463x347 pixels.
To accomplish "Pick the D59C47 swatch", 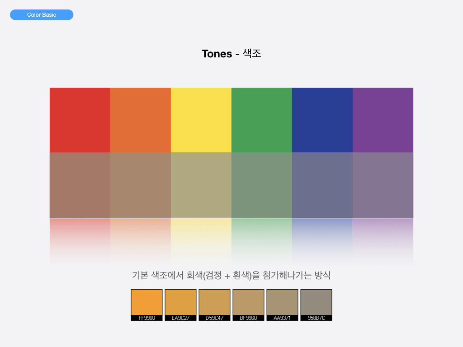I will [214, 303].
